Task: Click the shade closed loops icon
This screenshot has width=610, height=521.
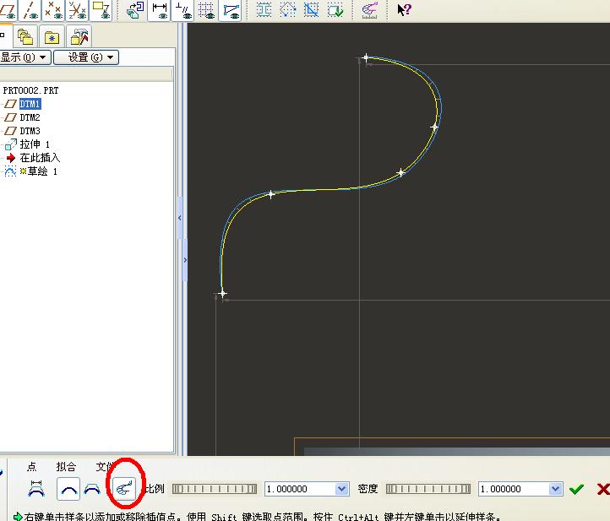Action: pos(264,10)
